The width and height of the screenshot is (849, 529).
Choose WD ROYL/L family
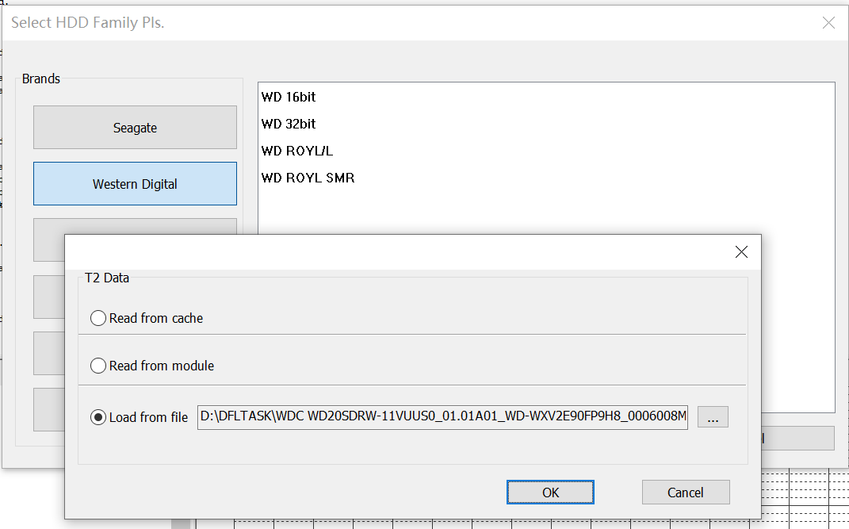coord(296,151)
